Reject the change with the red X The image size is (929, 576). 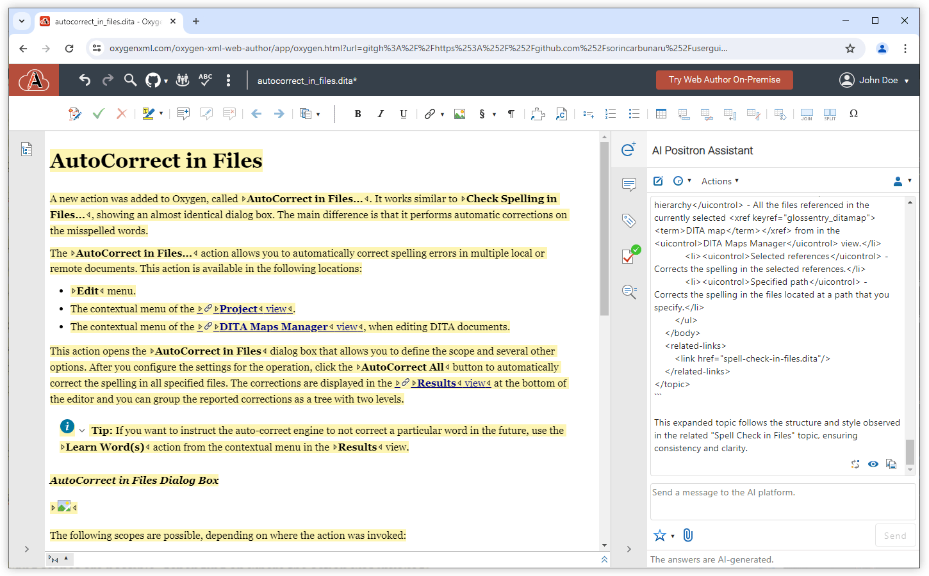121,114
